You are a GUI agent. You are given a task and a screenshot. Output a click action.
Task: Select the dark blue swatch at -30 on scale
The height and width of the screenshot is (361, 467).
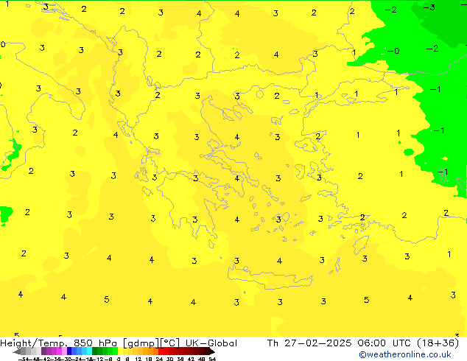(69, 351)
